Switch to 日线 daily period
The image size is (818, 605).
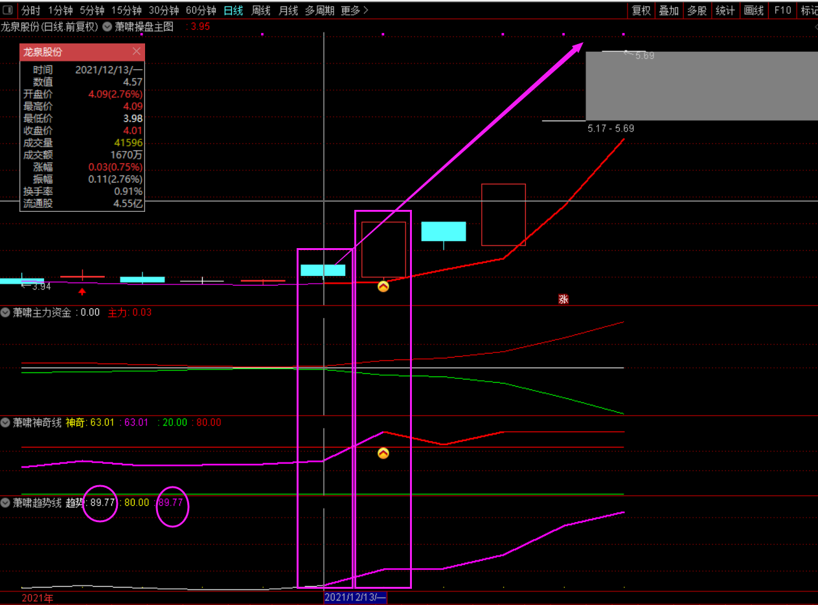pyautogui.click(x=233, y=10)
